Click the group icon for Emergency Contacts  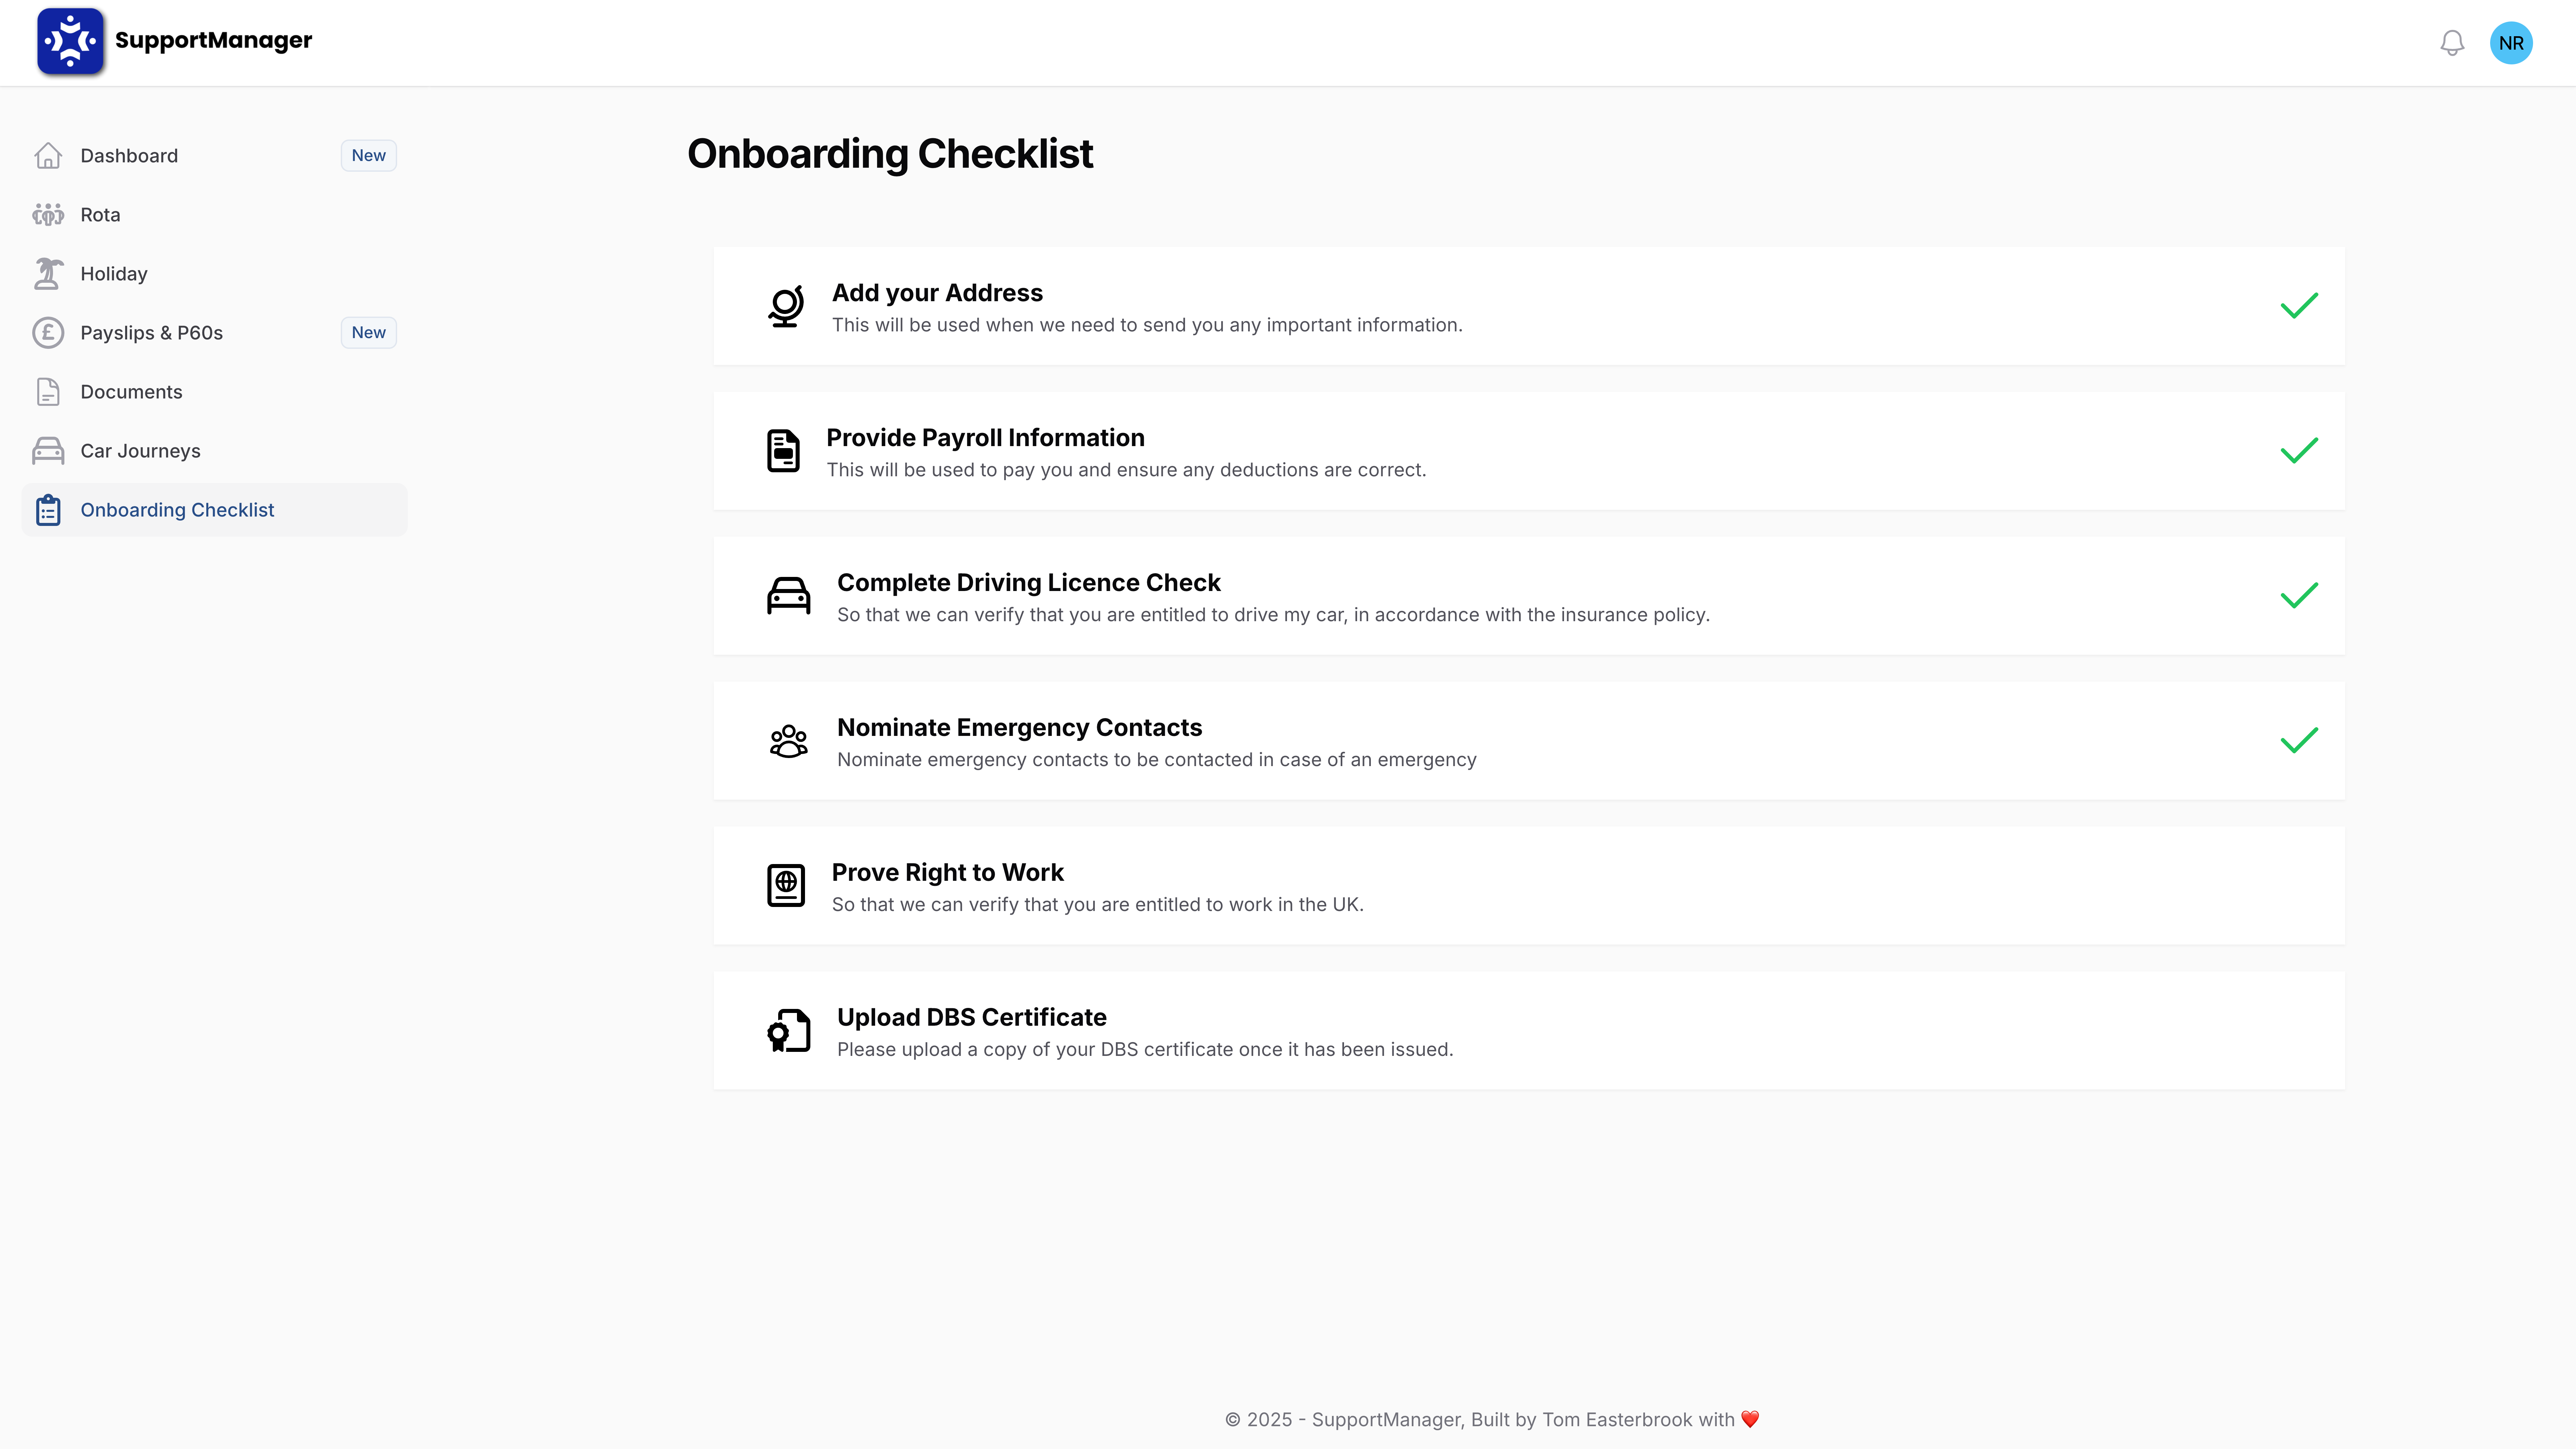(789, 741)
